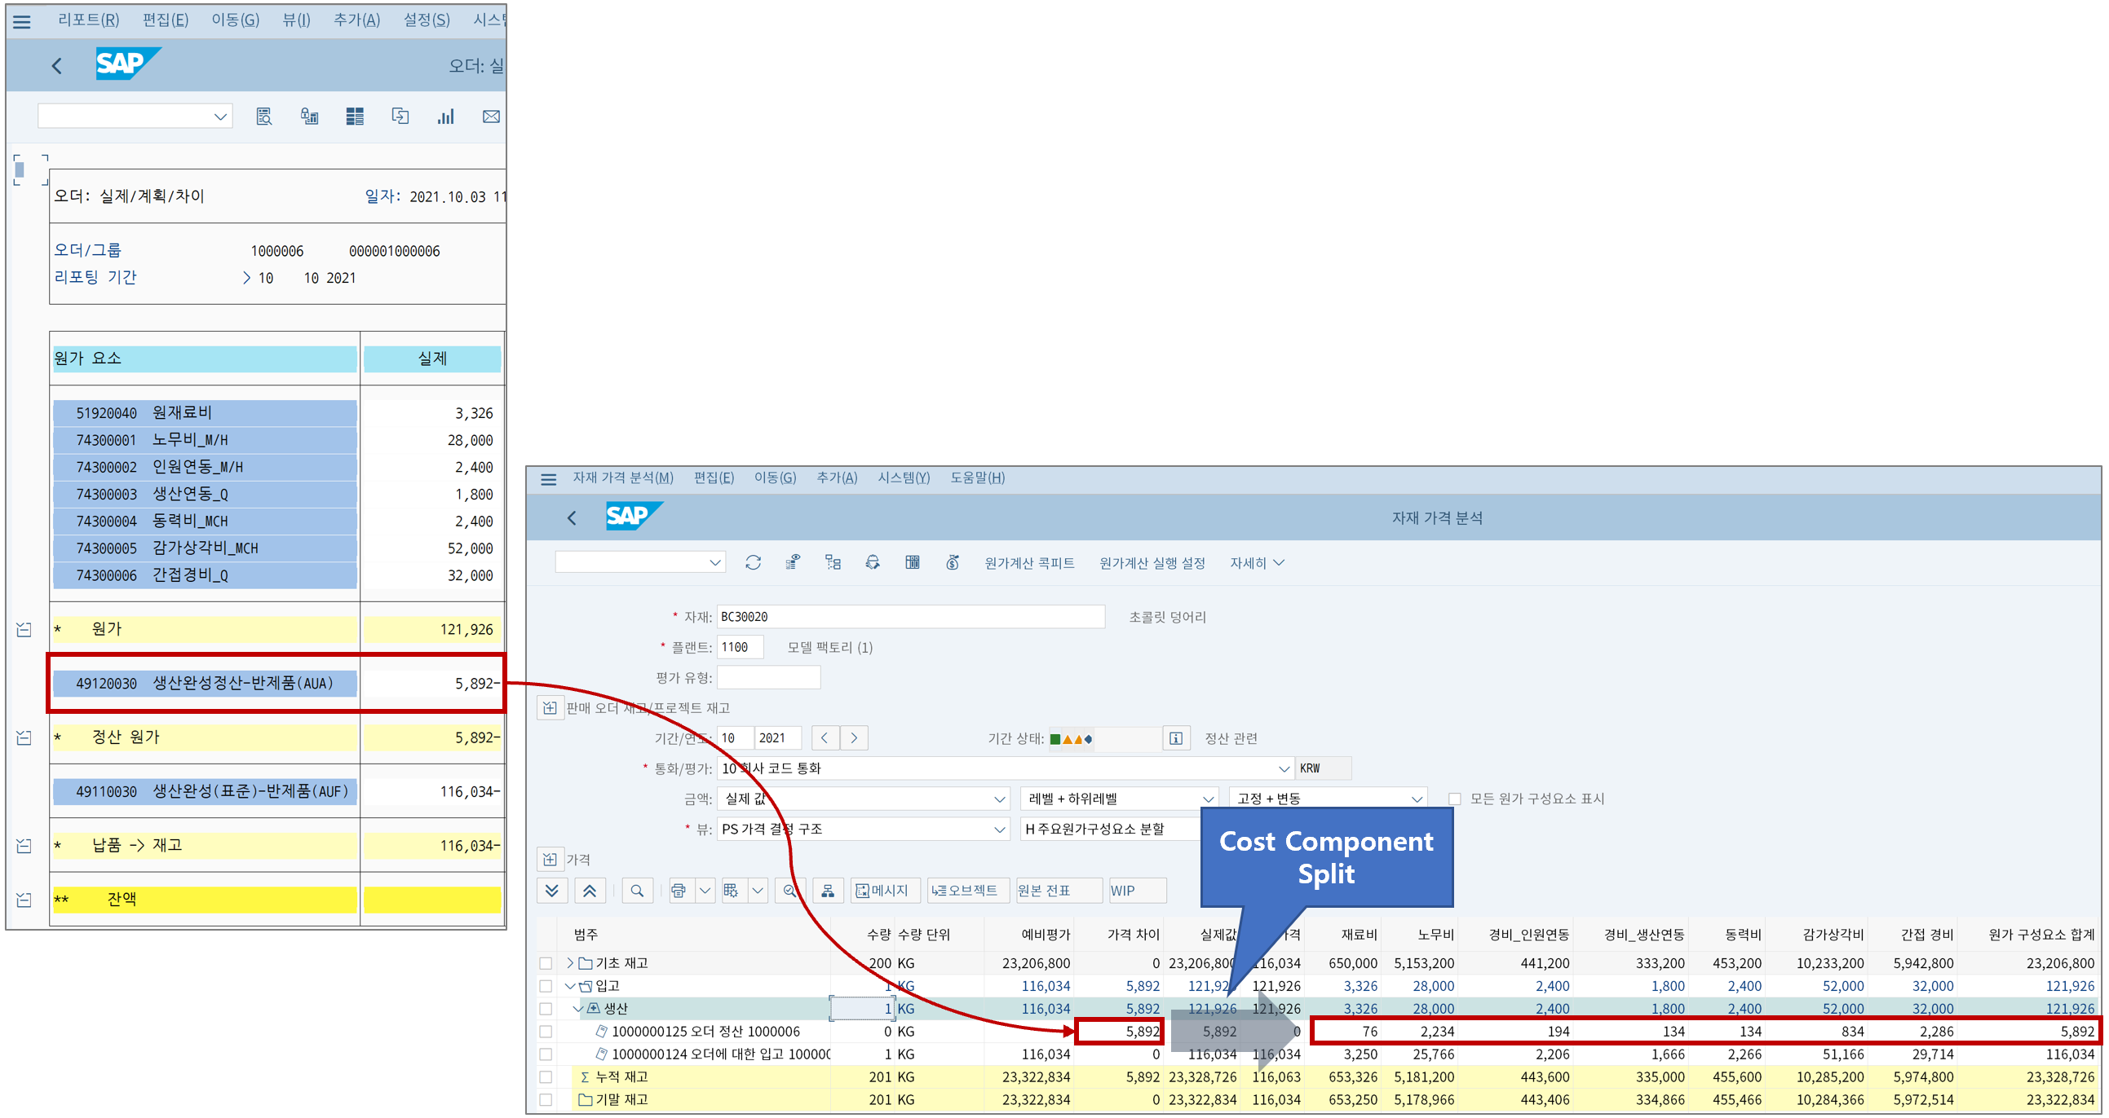Screen dimensions: 2109x1118
Task: Tick the checkbox for 기말 재고 row
Action: pyautogui.click(x=546, y=1100)
